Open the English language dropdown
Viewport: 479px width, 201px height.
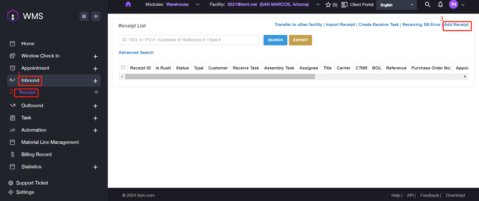pyautogui.click(x=396, y=5)
